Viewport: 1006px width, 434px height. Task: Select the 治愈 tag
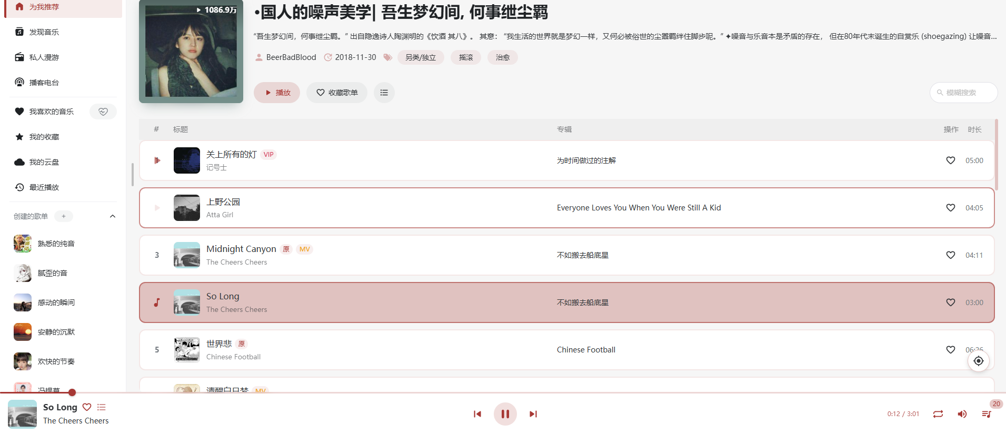click(503, 57)
